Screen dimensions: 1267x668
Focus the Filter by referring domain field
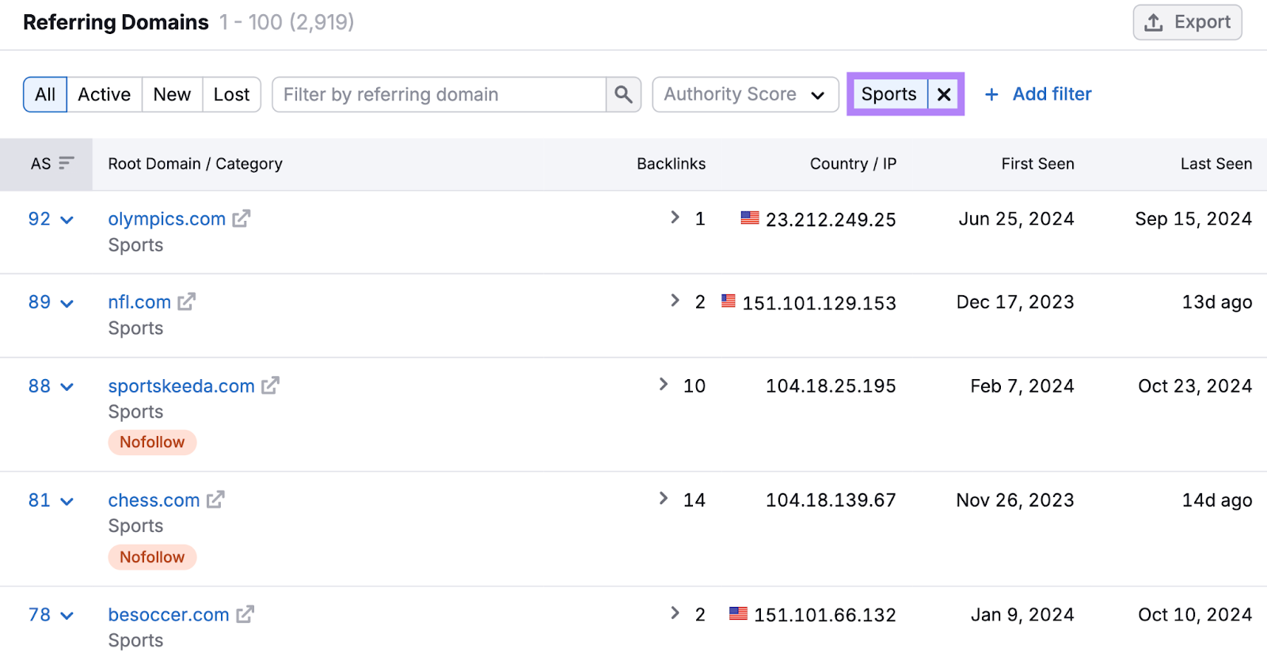[x=439, y=95]
